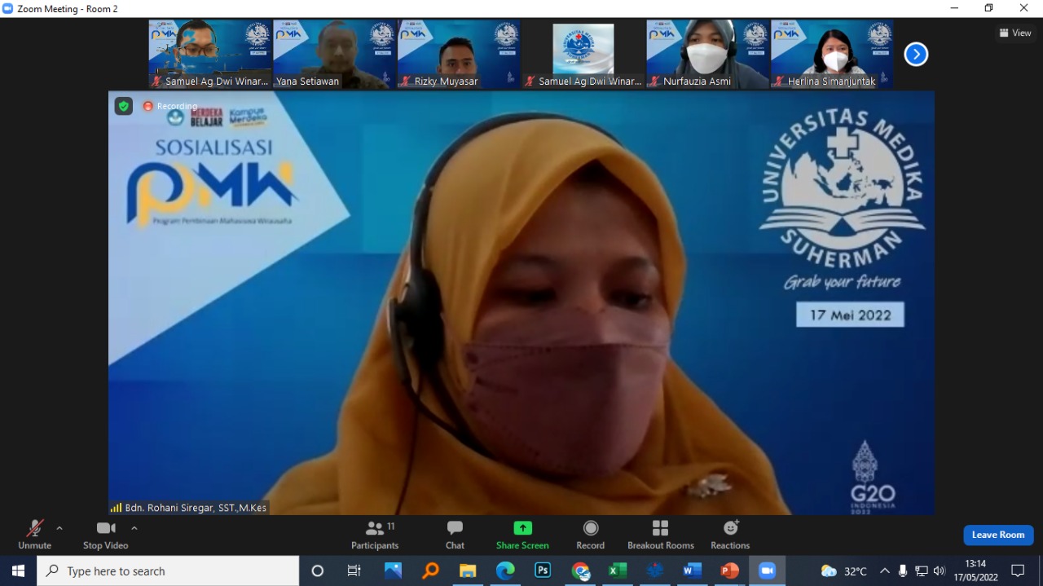Adjust the volume via taskbar speaker icon
Image resolution: width=1043 pixels, height=586 pixels.
[x=940, y=571]
